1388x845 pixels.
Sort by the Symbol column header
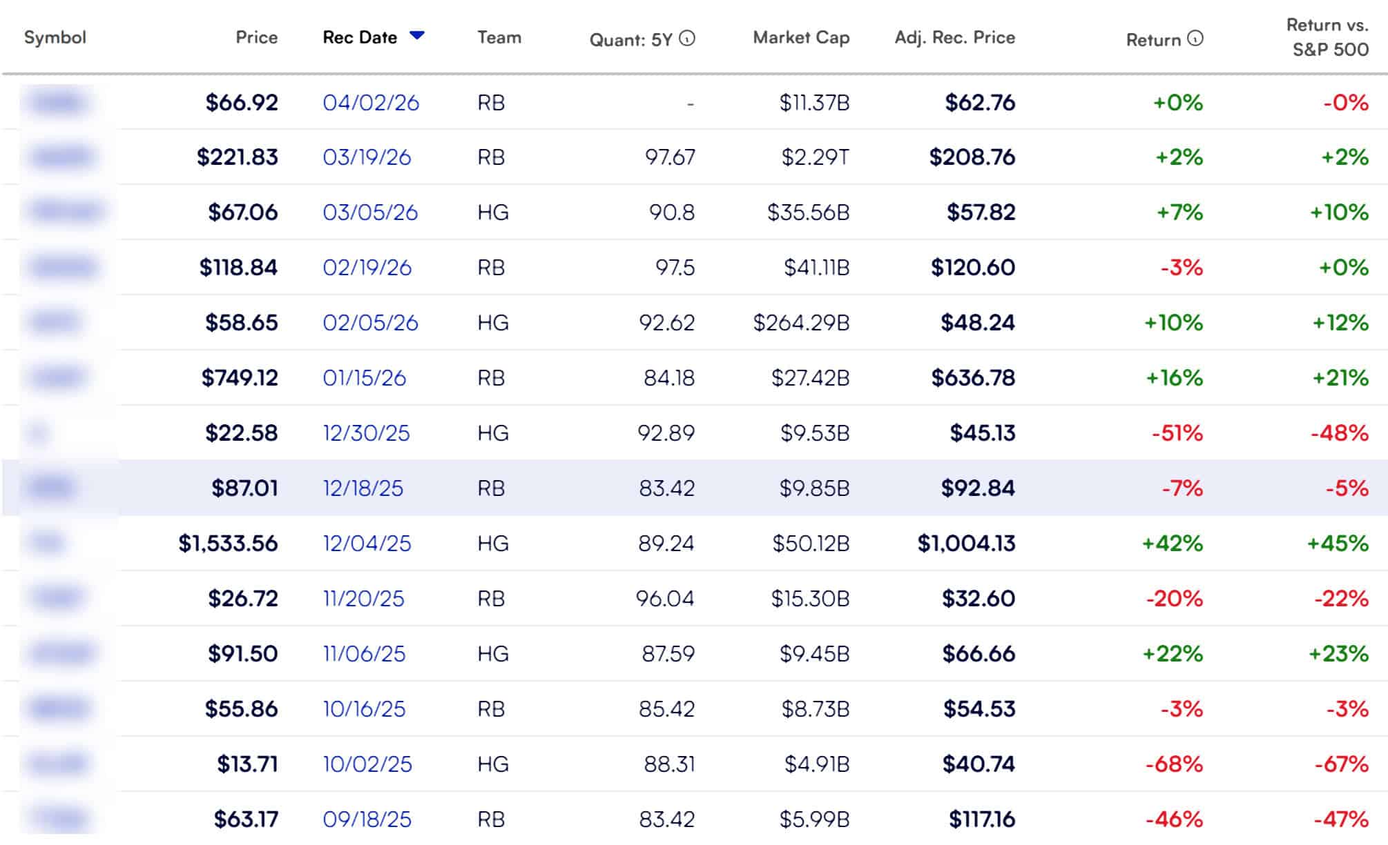tap(55, 37)
